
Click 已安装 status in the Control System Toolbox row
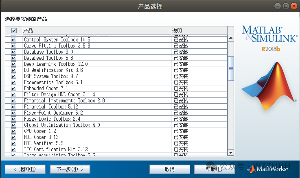pyautogui.click(x=181, y=40)
